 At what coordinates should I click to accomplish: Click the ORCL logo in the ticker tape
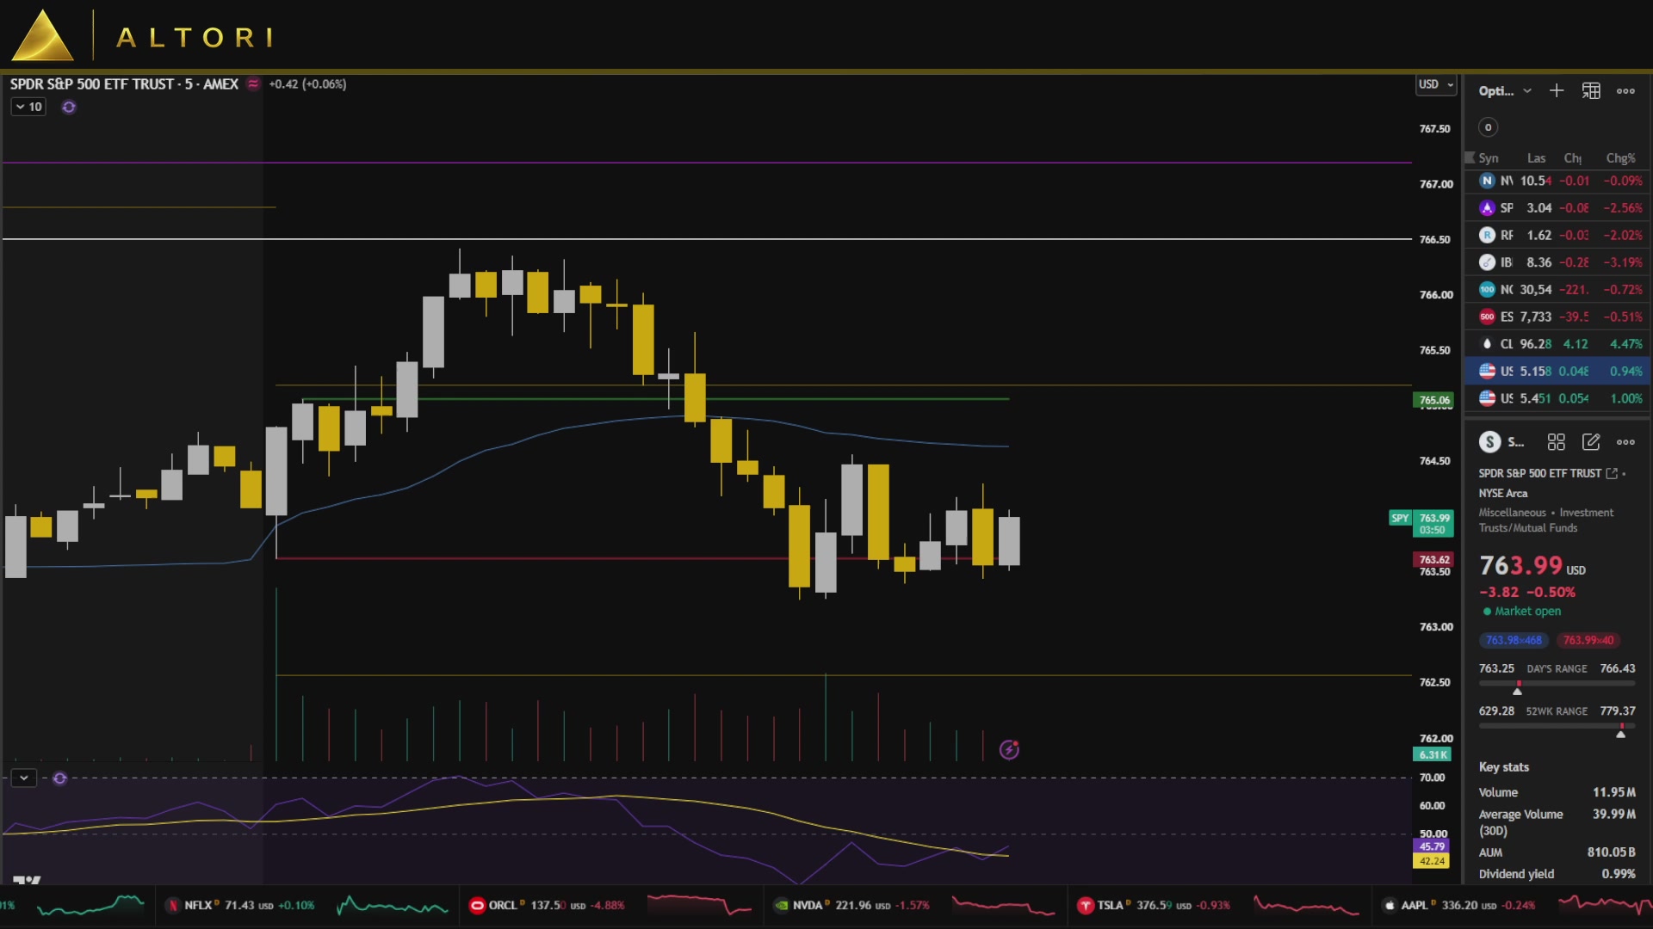click(x=477, y=905)
